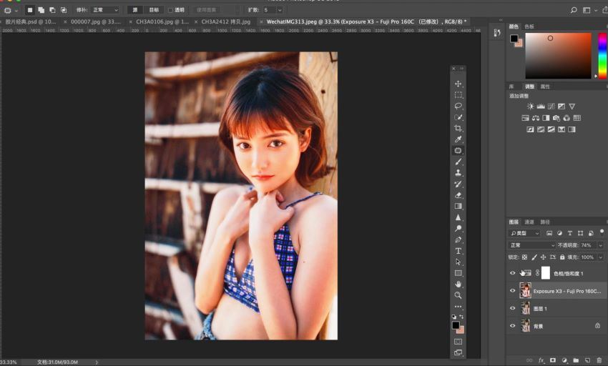Enable the 透明 checkbox in options bar
Image resolution: width=608 pixels, height=366 pixels.
(x=170, y=10)
